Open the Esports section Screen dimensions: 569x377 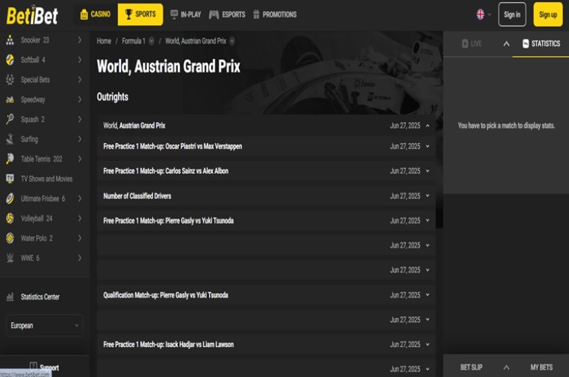click(227, 15)
